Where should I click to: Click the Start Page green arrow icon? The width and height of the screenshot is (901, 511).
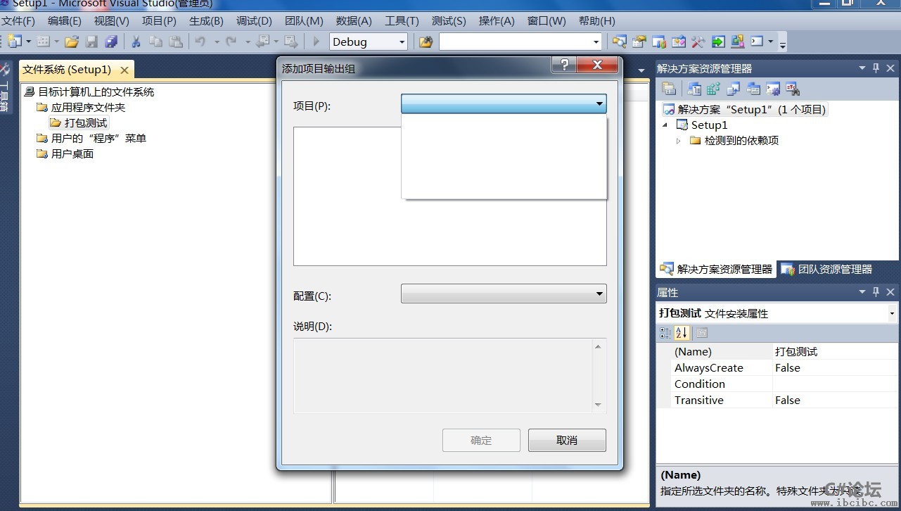pos(717,42)
